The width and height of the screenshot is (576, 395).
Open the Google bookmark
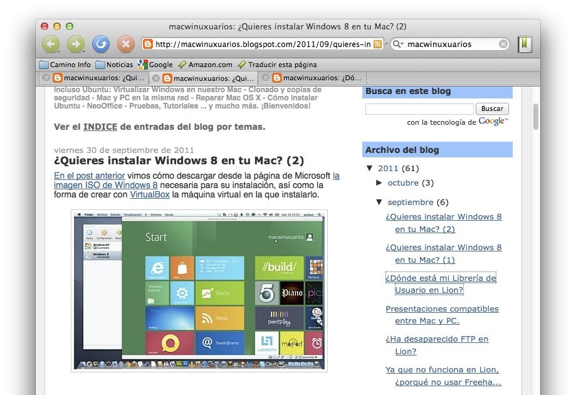(155, 65)
